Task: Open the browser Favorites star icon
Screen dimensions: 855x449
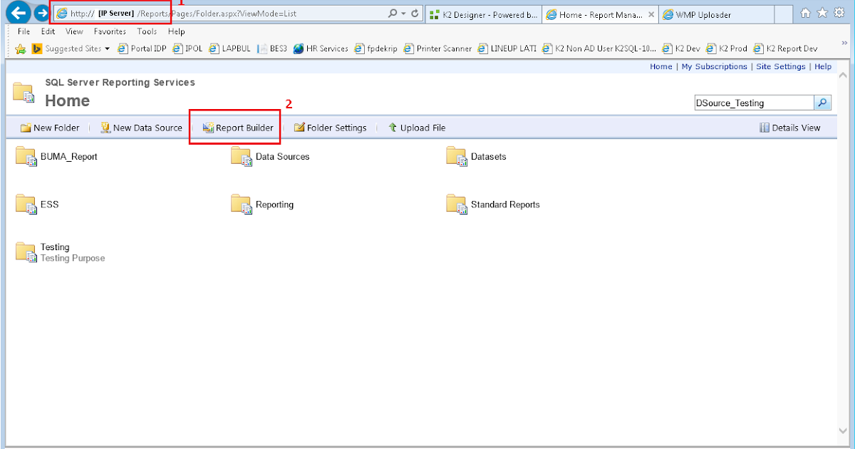Action: click(821, 12)
